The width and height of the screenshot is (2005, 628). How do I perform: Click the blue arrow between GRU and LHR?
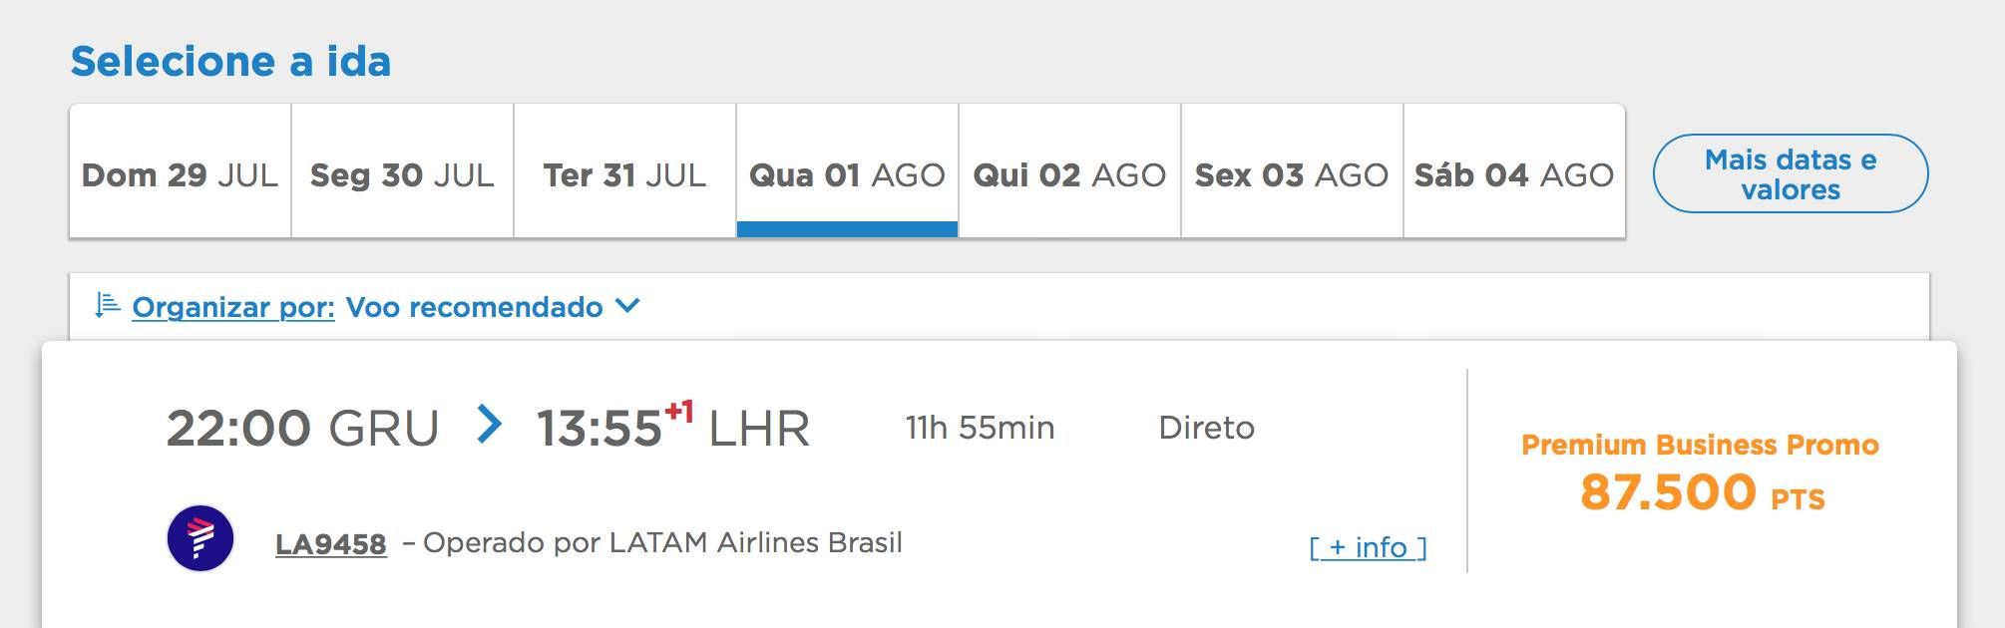pyautogui.click(x=489, y=425)
